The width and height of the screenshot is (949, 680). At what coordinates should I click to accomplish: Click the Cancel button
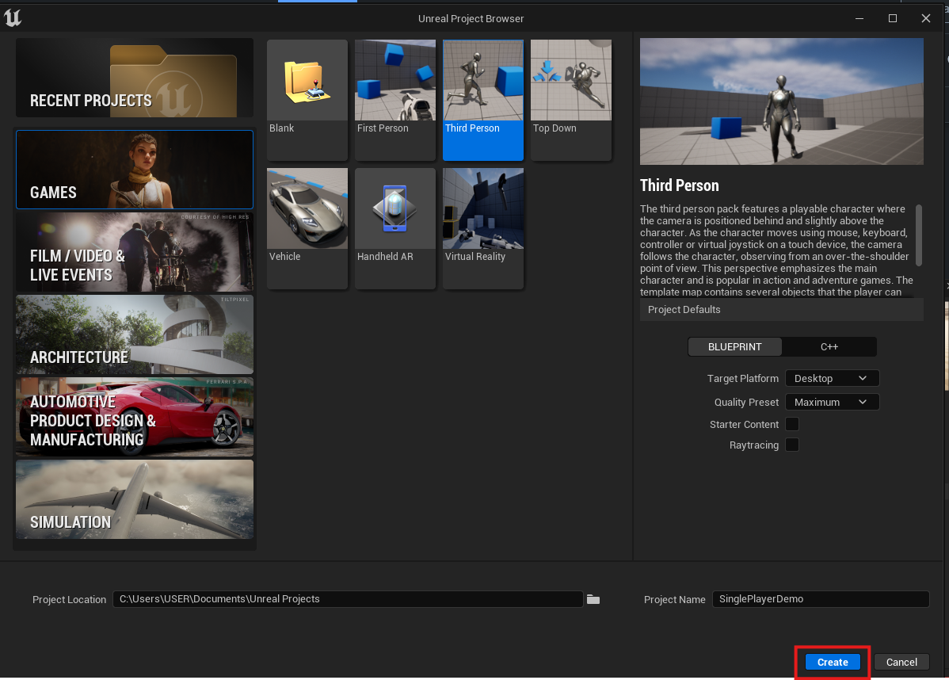(x=901, y=663)
